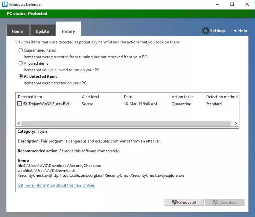The image size is (255, 217).
Task: Minimize the Windows Defender window
Action: pyautogui.click(x=217, y=4)
